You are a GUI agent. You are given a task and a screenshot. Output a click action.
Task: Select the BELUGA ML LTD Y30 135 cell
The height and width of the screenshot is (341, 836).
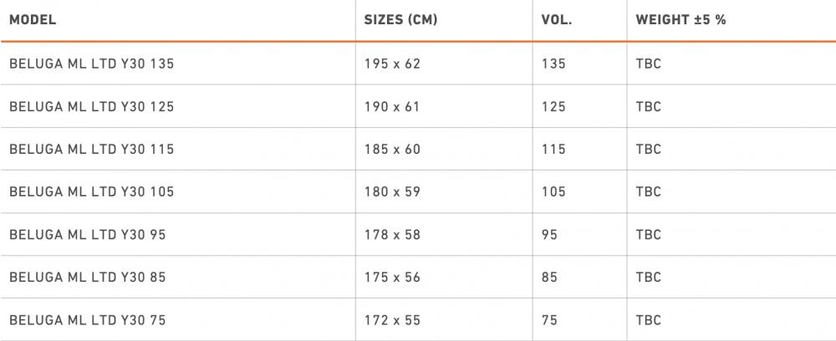(91, 64)
